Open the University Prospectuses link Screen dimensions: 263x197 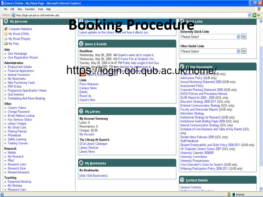tap(195, 161)
